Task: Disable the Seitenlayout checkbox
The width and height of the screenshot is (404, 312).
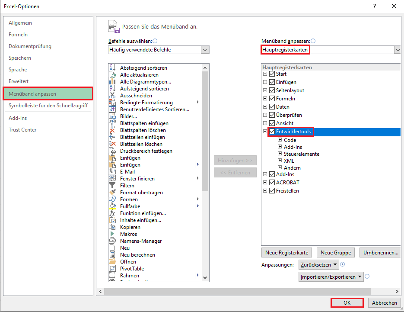Action: coord(272,90)
